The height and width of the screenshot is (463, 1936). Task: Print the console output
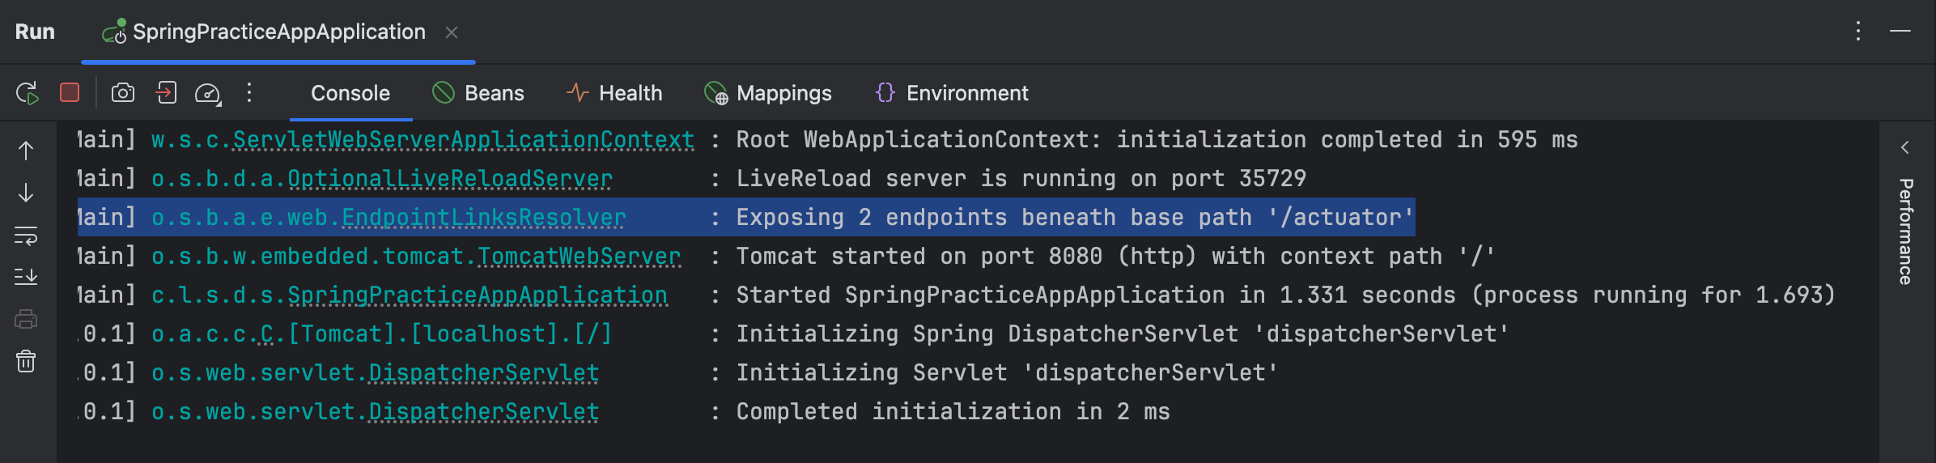pyautogui.click(x=26, y=320)
